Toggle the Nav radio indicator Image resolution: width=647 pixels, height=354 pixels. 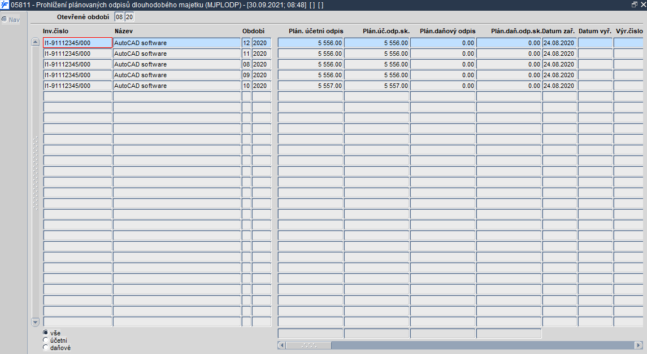[x=5, y=19]
